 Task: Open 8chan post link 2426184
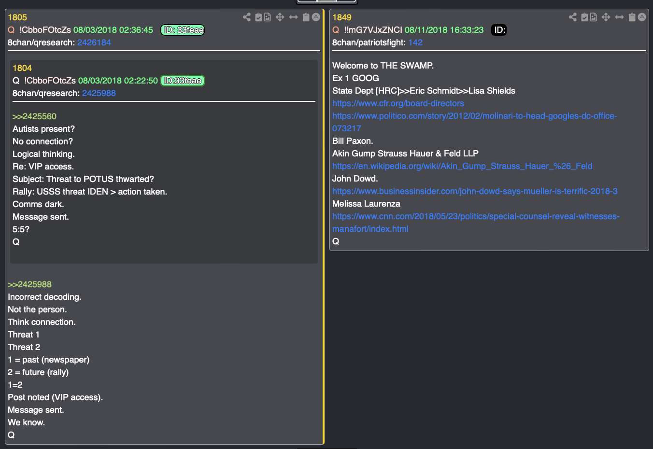pos(94,42)
